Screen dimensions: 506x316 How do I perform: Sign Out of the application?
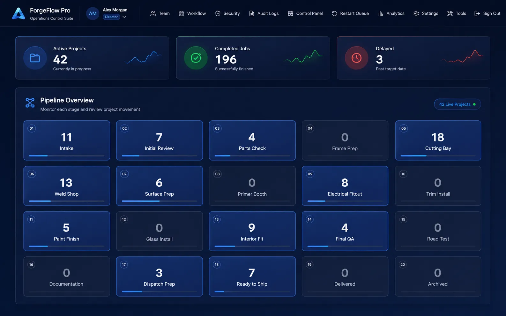pos(487,13)
